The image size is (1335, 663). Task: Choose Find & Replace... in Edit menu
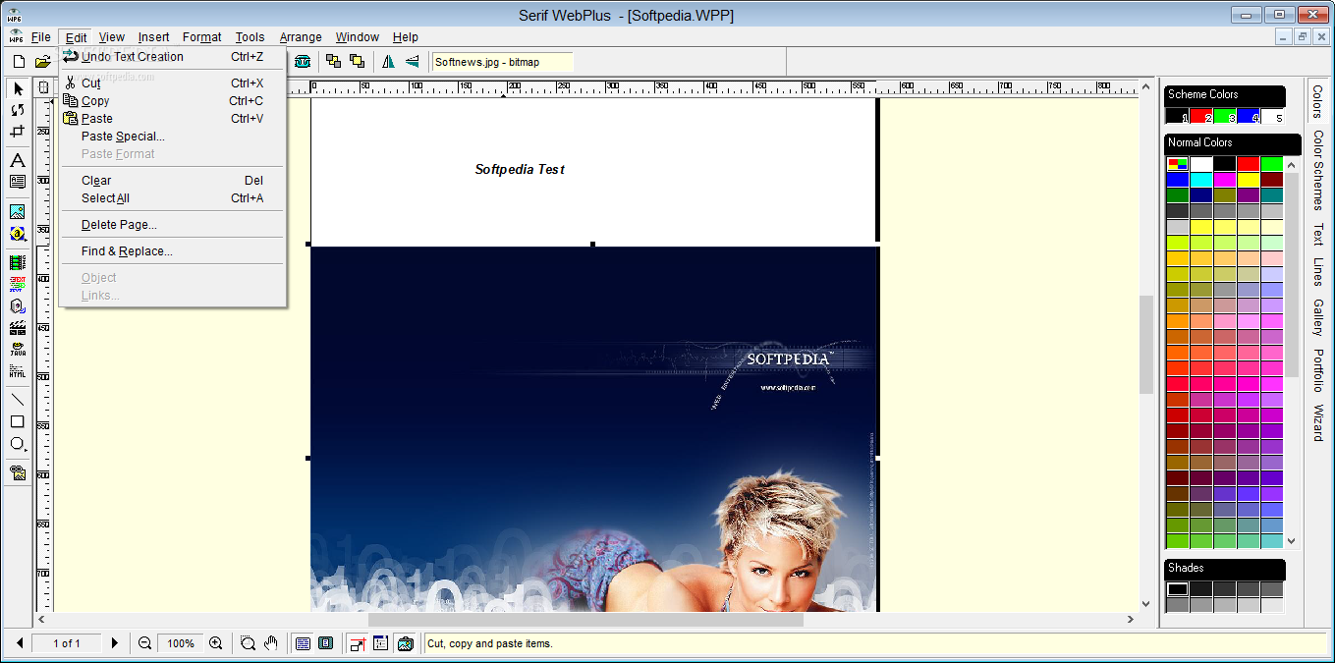coord(173,251)
